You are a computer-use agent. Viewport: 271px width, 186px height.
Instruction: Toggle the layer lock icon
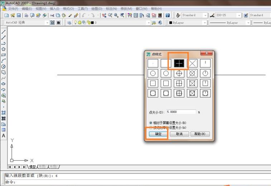tap(89, 23)
